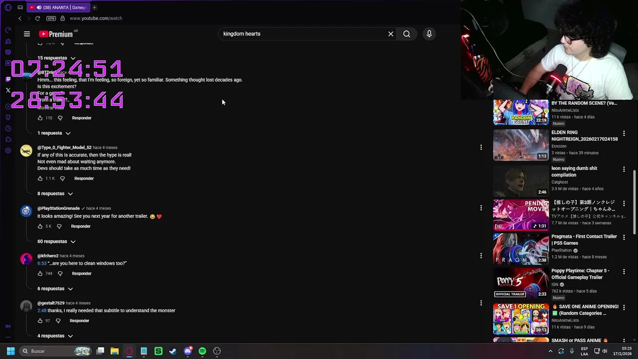Open File Explorer from taskbar
Image resolution: width=638 pixels, height=359 pixels.
[x=115, y=351]
